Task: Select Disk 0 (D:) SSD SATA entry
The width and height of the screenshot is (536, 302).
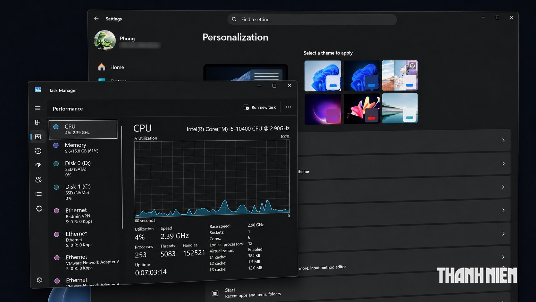Action: 83,169
